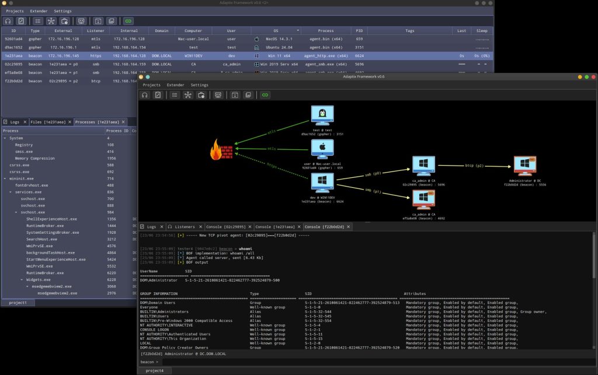Screen dimensions: 598x375
Task: Open the tasks clipboard icon
Action: coord(158,95)
